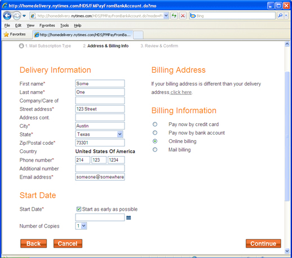Click the Internet Explorer title bar icon
This screenshot has height=258, width=292.
coord(5,6)
